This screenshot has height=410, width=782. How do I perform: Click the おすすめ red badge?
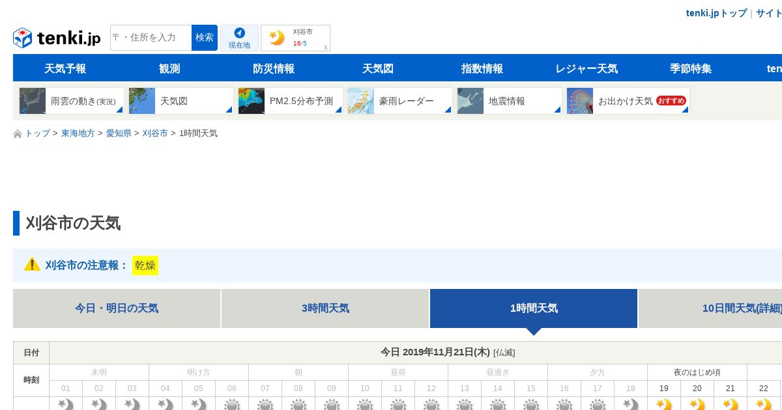point(671,101)
